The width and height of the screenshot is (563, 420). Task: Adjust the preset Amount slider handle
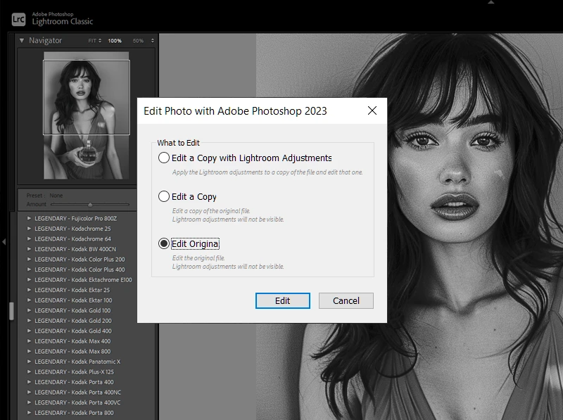pos(90,205)
